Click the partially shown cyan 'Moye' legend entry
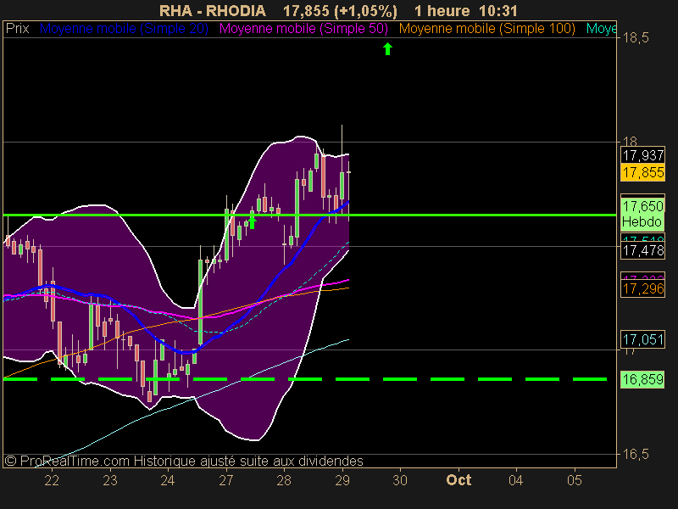The height and width of the screenshot is (509, 678). point(601,29)
